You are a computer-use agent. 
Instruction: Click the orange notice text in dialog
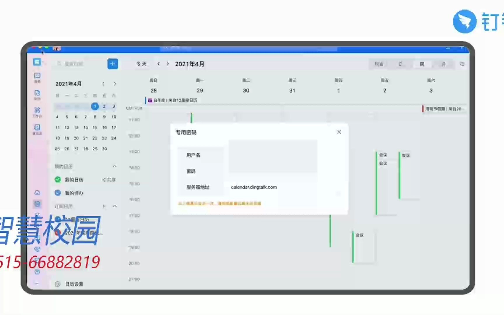tap(219, 204)
